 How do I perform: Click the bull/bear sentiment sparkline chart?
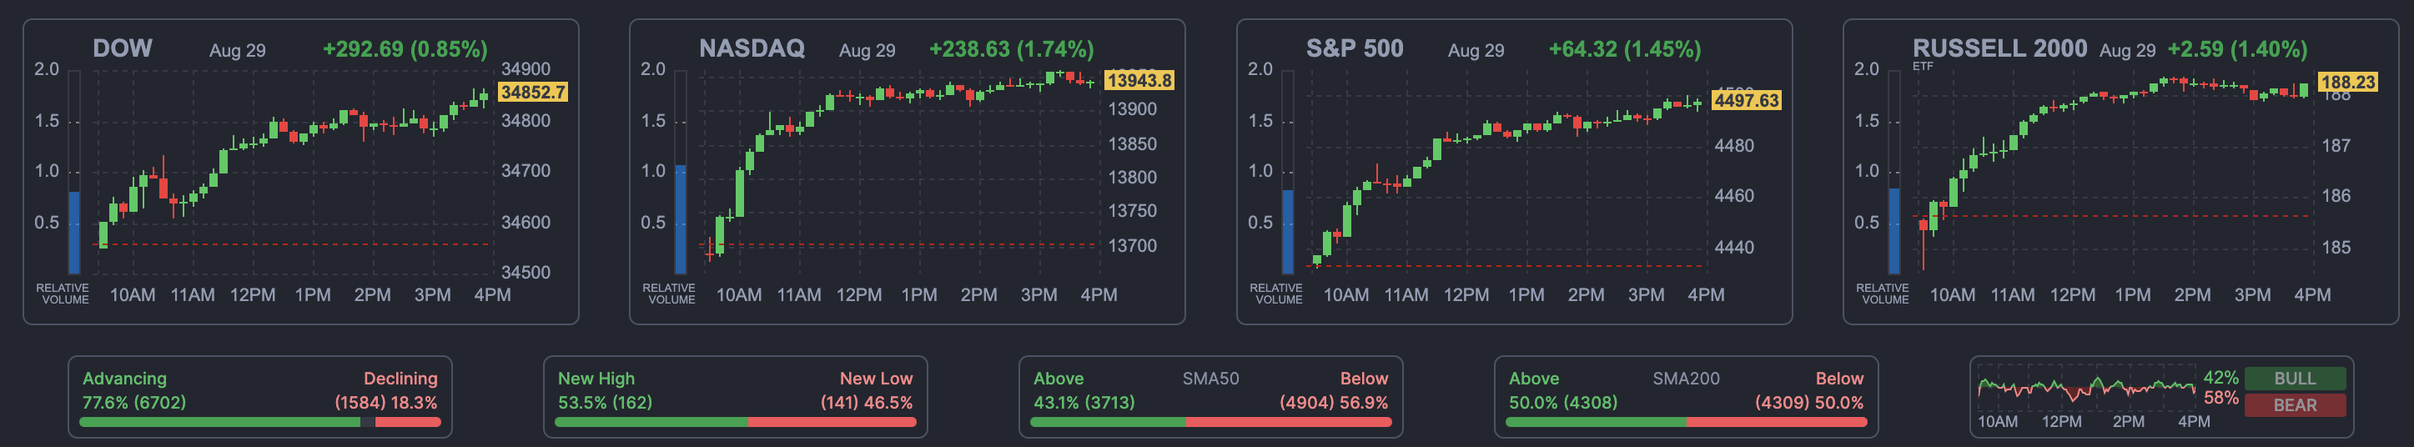tap(2086, 386)
